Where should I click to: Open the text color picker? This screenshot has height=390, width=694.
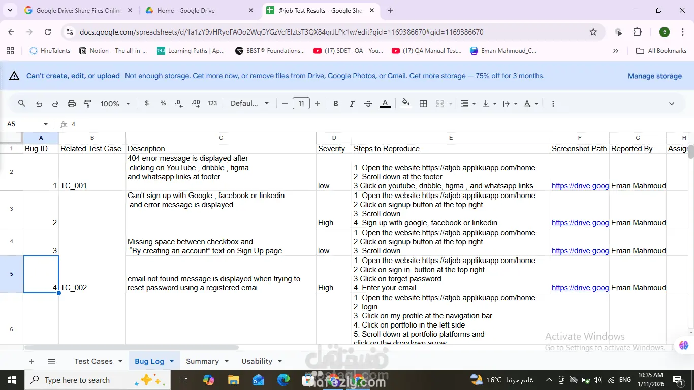(385, 104)
